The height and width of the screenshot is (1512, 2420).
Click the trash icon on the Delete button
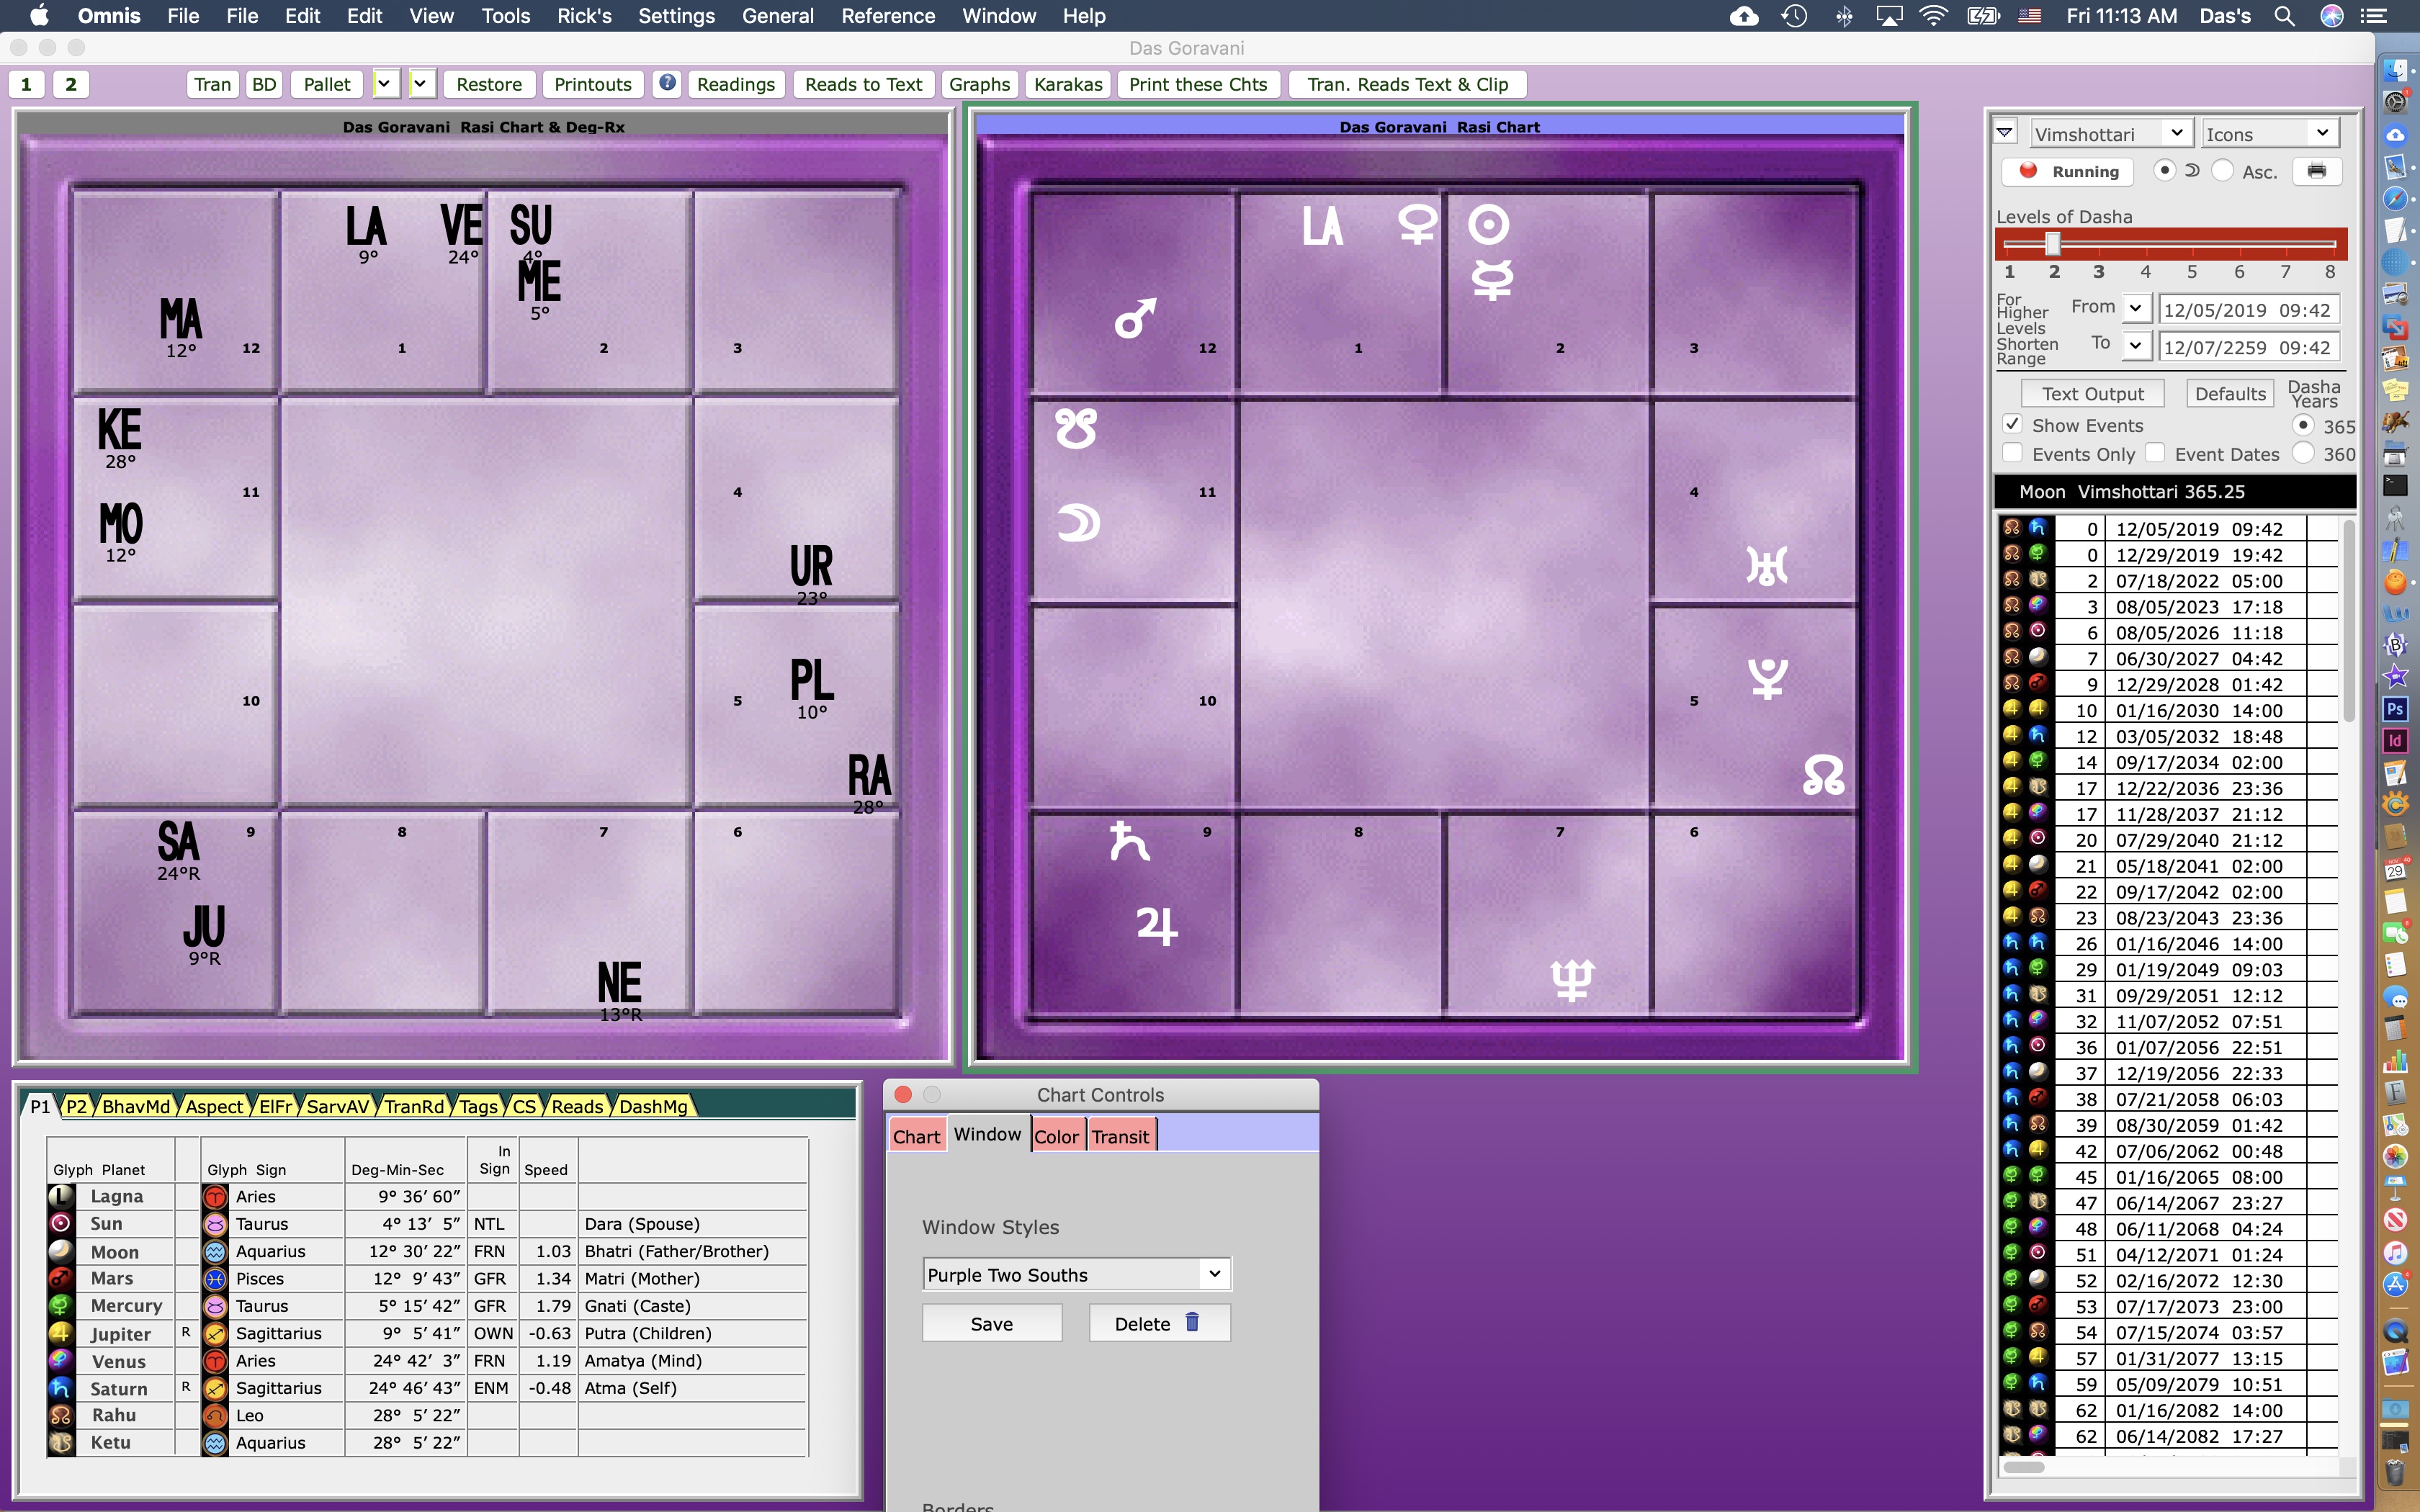click(x=1192, y=1323)
